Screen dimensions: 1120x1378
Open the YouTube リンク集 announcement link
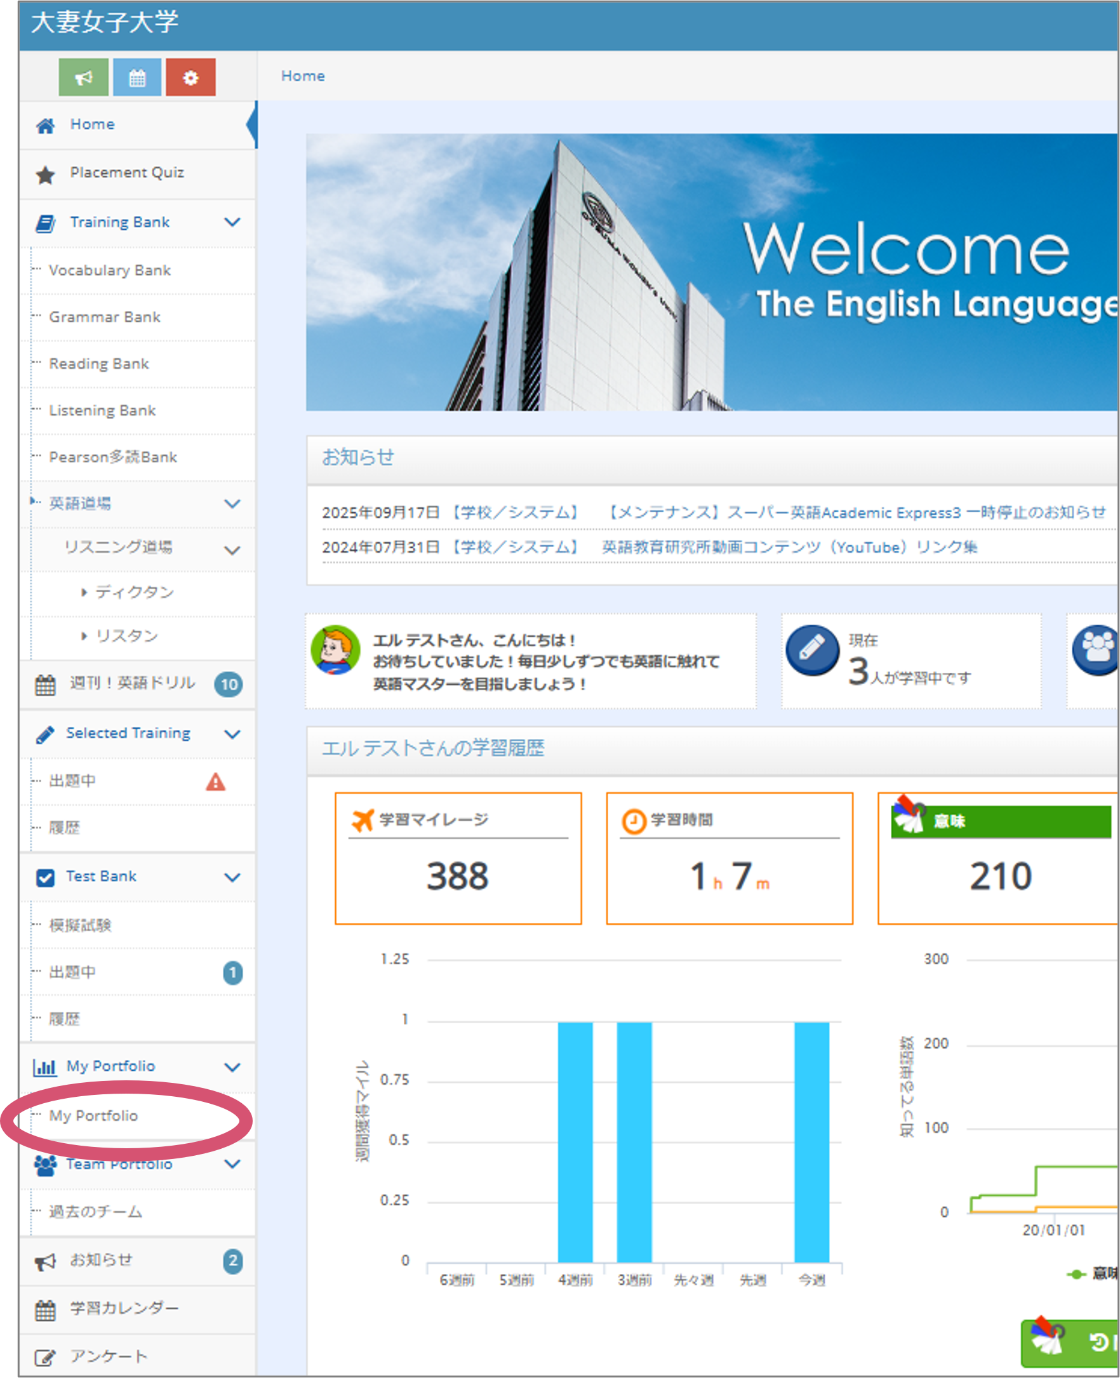point(789,548)
